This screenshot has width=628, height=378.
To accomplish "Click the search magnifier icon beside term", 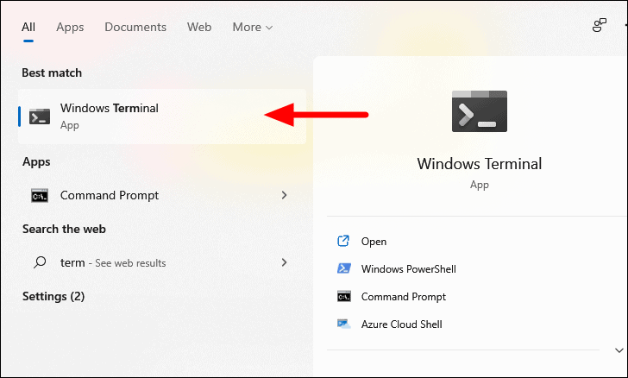I will 40,262.
